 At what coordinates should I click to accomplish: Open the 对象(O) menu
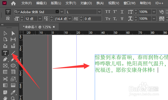click(86, 3)
